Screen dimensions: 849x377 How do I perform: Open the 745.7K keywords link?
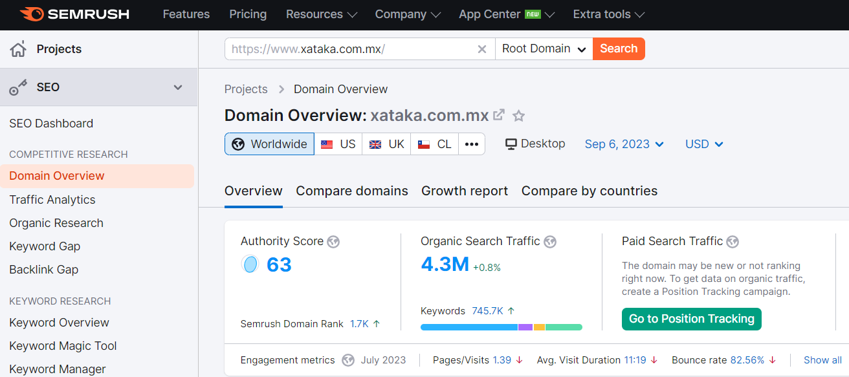(488, 311)
